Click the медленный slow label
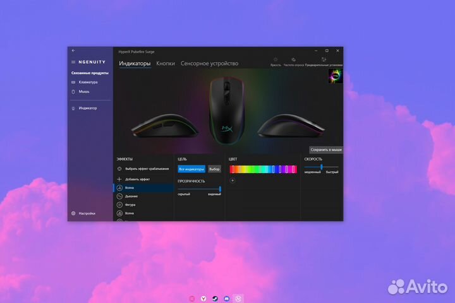Viewport: 455px width, 303px height. coord(313,172)
